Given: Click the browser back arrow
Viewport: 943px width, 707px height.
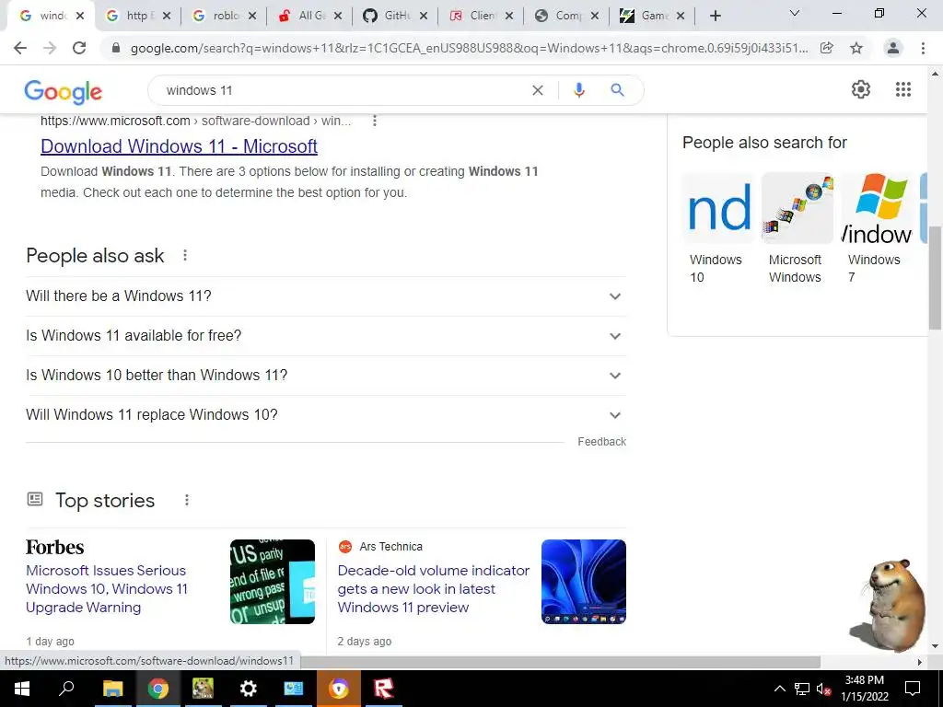Looking at the screenshot, I should point(20,48).
